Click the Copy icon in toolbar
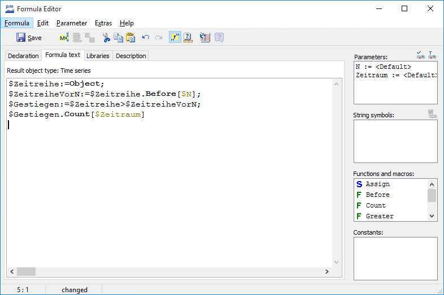The height and width of the screenshot is (295, 444). click(118, 38)
